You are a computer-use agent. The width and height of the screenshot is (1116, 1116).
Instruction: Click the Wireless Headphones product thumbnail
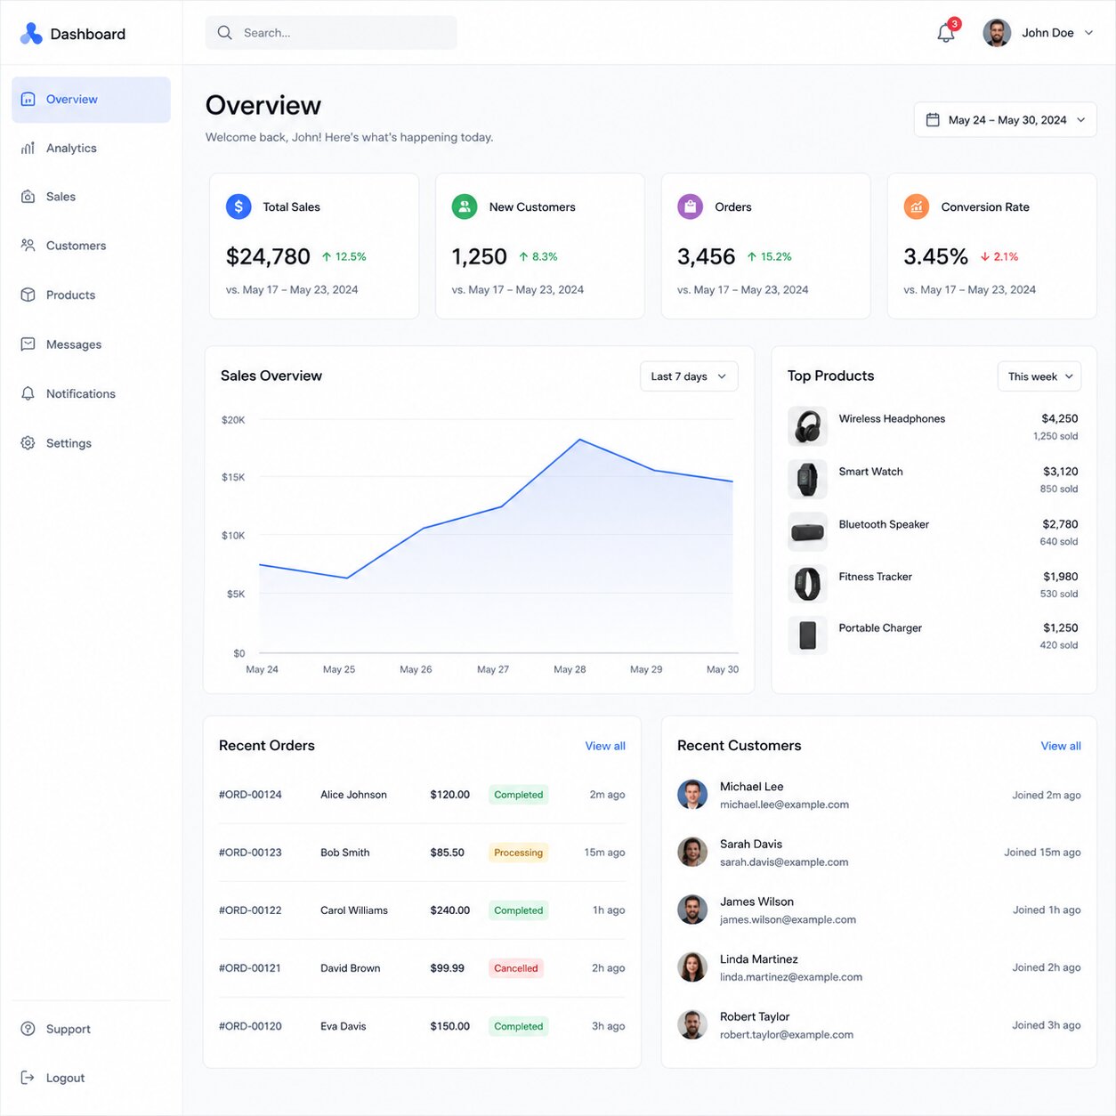pos(808,427)
